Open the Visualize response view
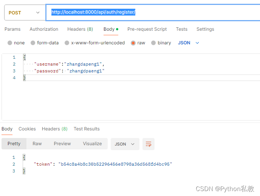The height and width of the screenshot is (196, 260). click(92, 144)
